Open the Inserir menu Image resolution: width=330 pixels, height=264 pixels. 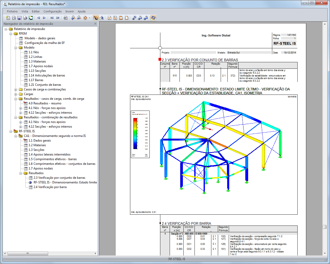click(70, 11)
